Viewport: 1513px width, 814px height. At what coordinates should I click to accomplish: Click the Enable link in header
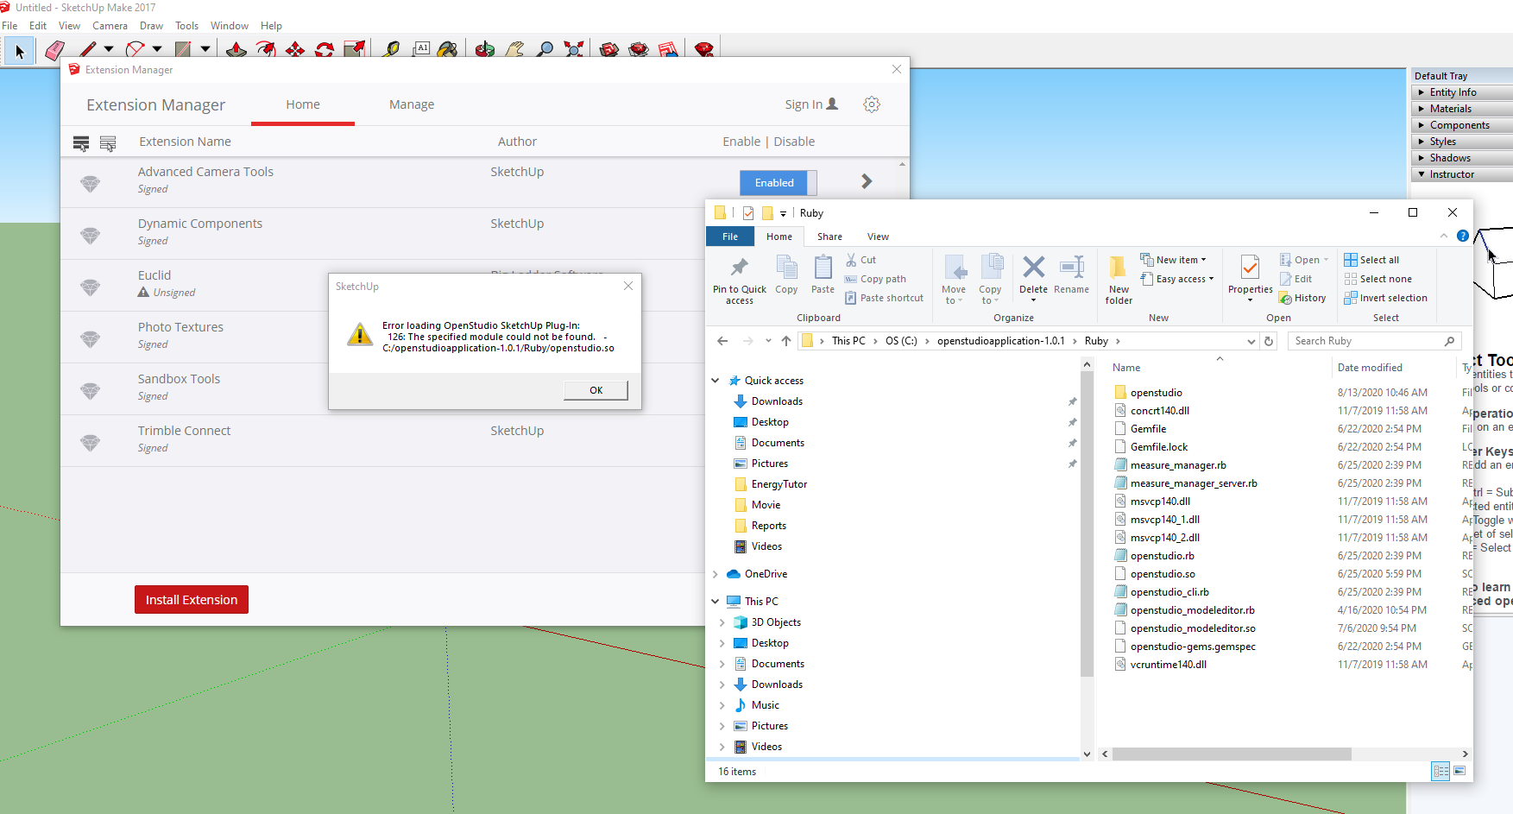pos(741,142)
